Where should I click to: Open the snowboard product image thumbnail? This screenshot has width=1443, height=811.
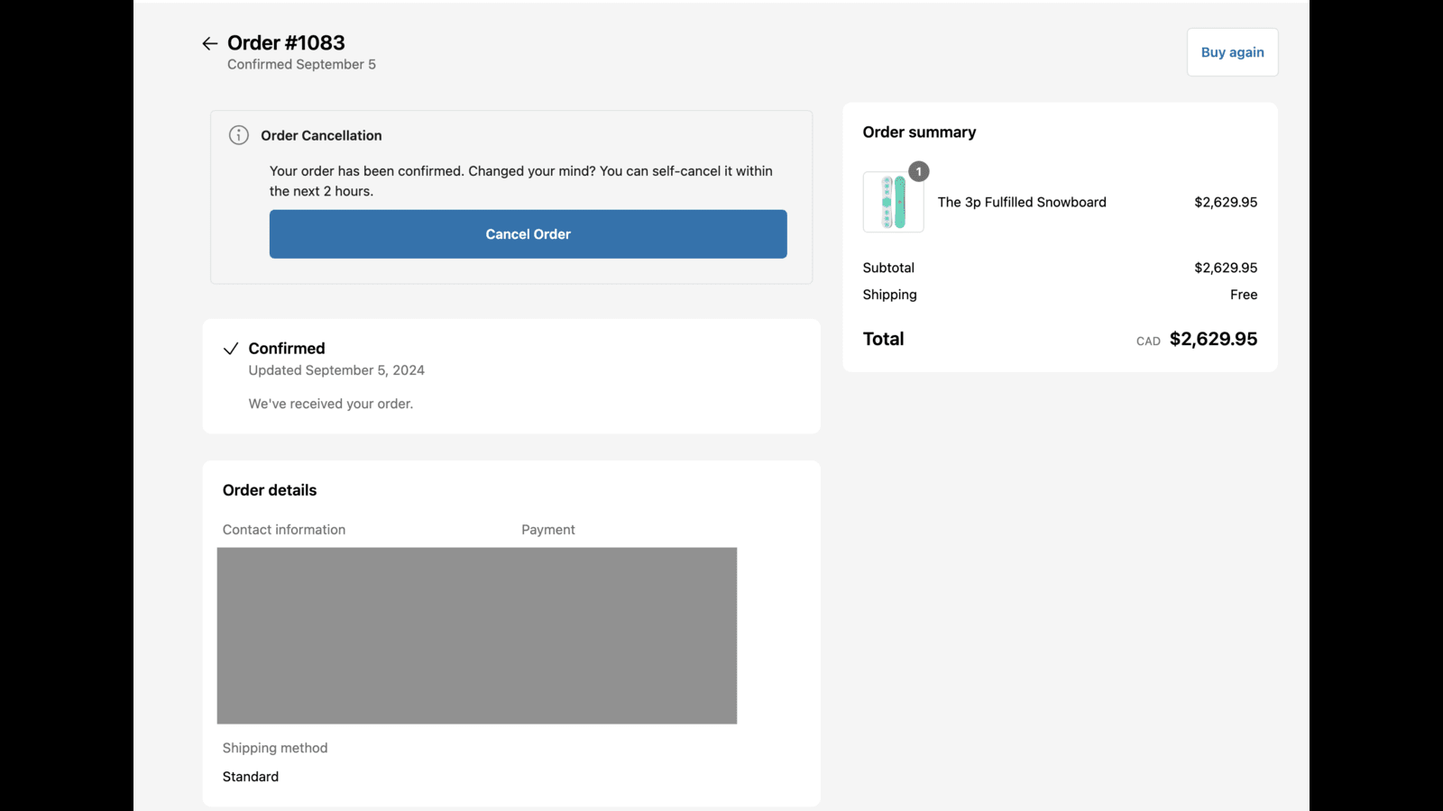click(892, 202)
